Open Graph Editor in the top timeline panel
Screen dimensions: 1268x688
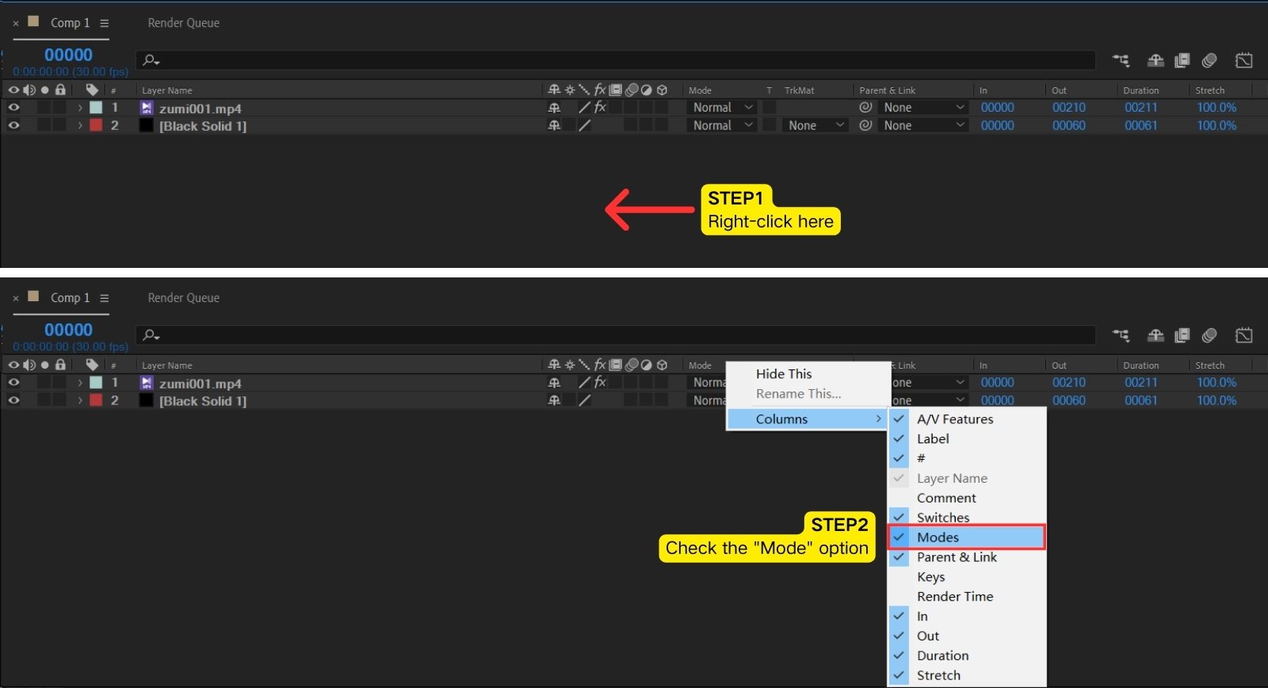pyautogui.click(x=1243, y=60)
